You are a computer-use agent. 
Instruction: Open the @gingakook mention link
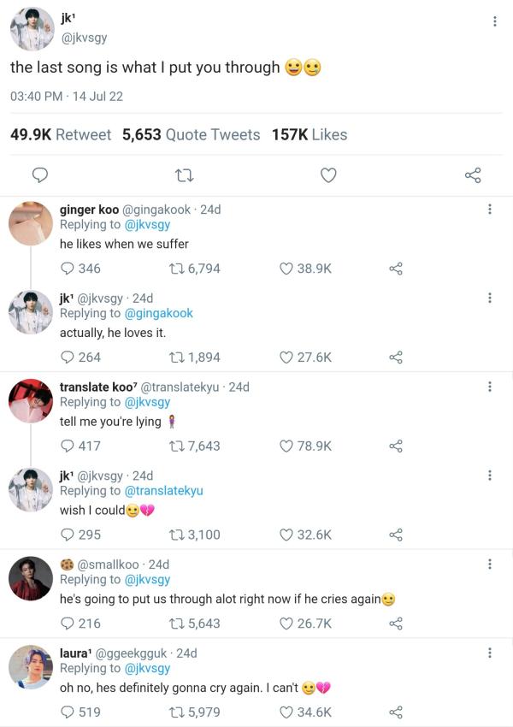(x=159, y=313)
